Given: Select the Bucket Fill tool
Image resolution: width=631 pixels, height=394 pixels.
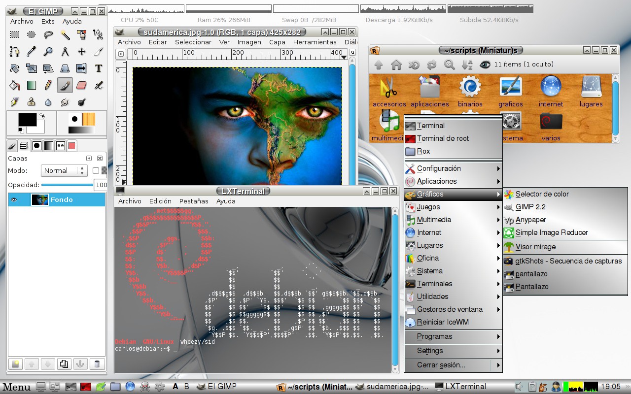Looking at the screenshot, I should coord(15,85).
